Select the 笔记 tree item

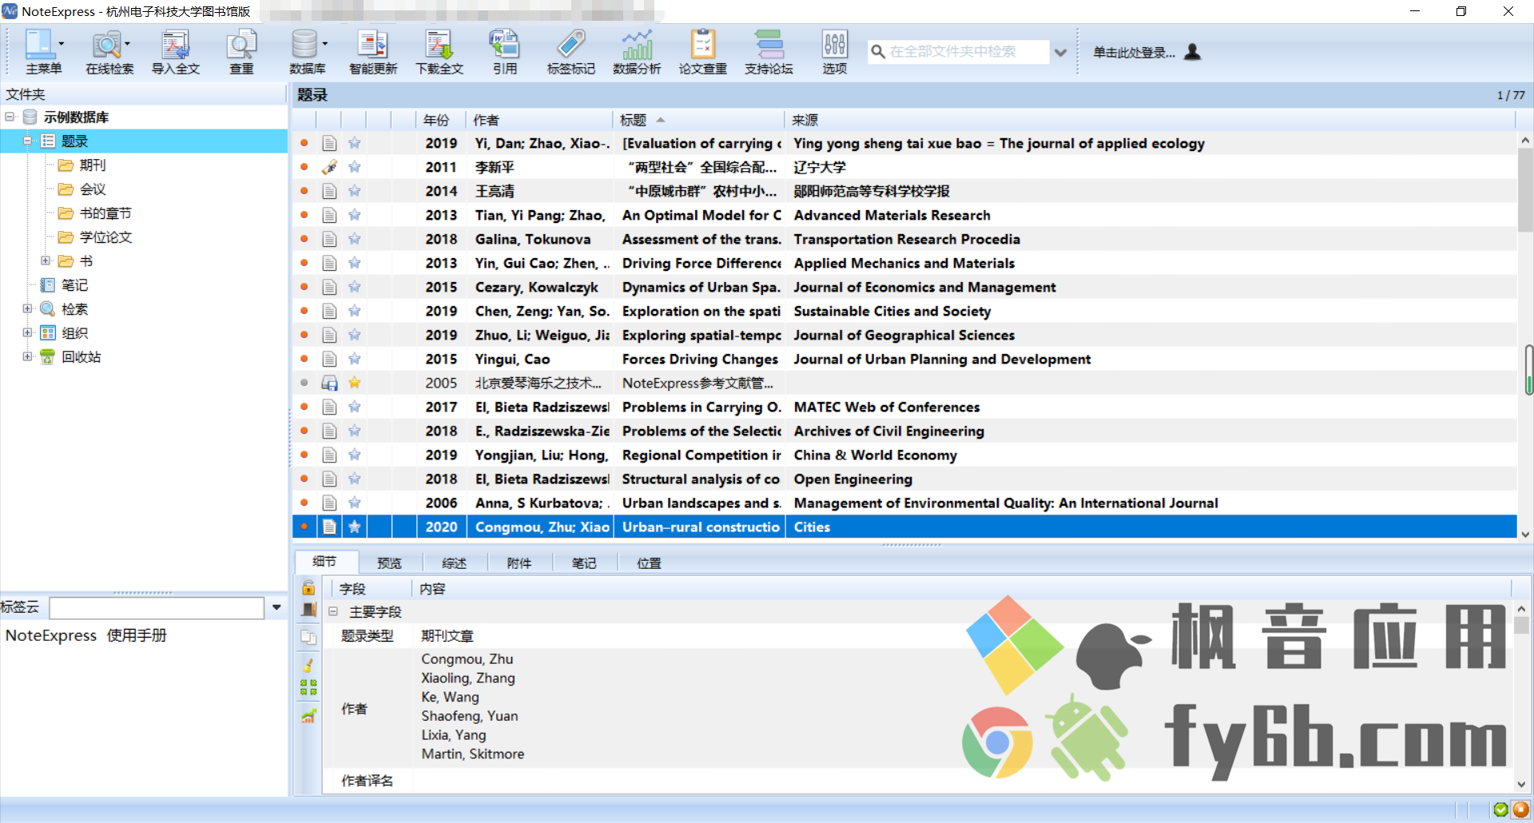[74, 285]
